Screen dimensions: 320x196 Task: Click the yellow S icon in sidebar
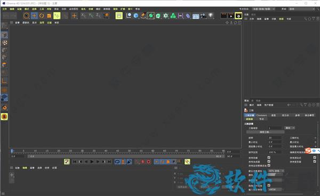4,117
